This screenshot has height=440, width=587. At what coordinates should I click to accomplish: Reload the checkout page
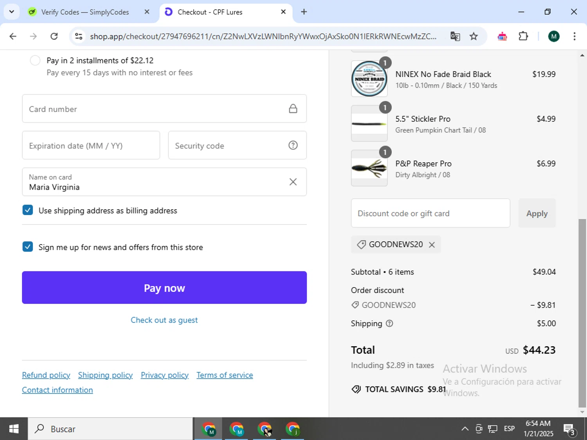point(54,36)
